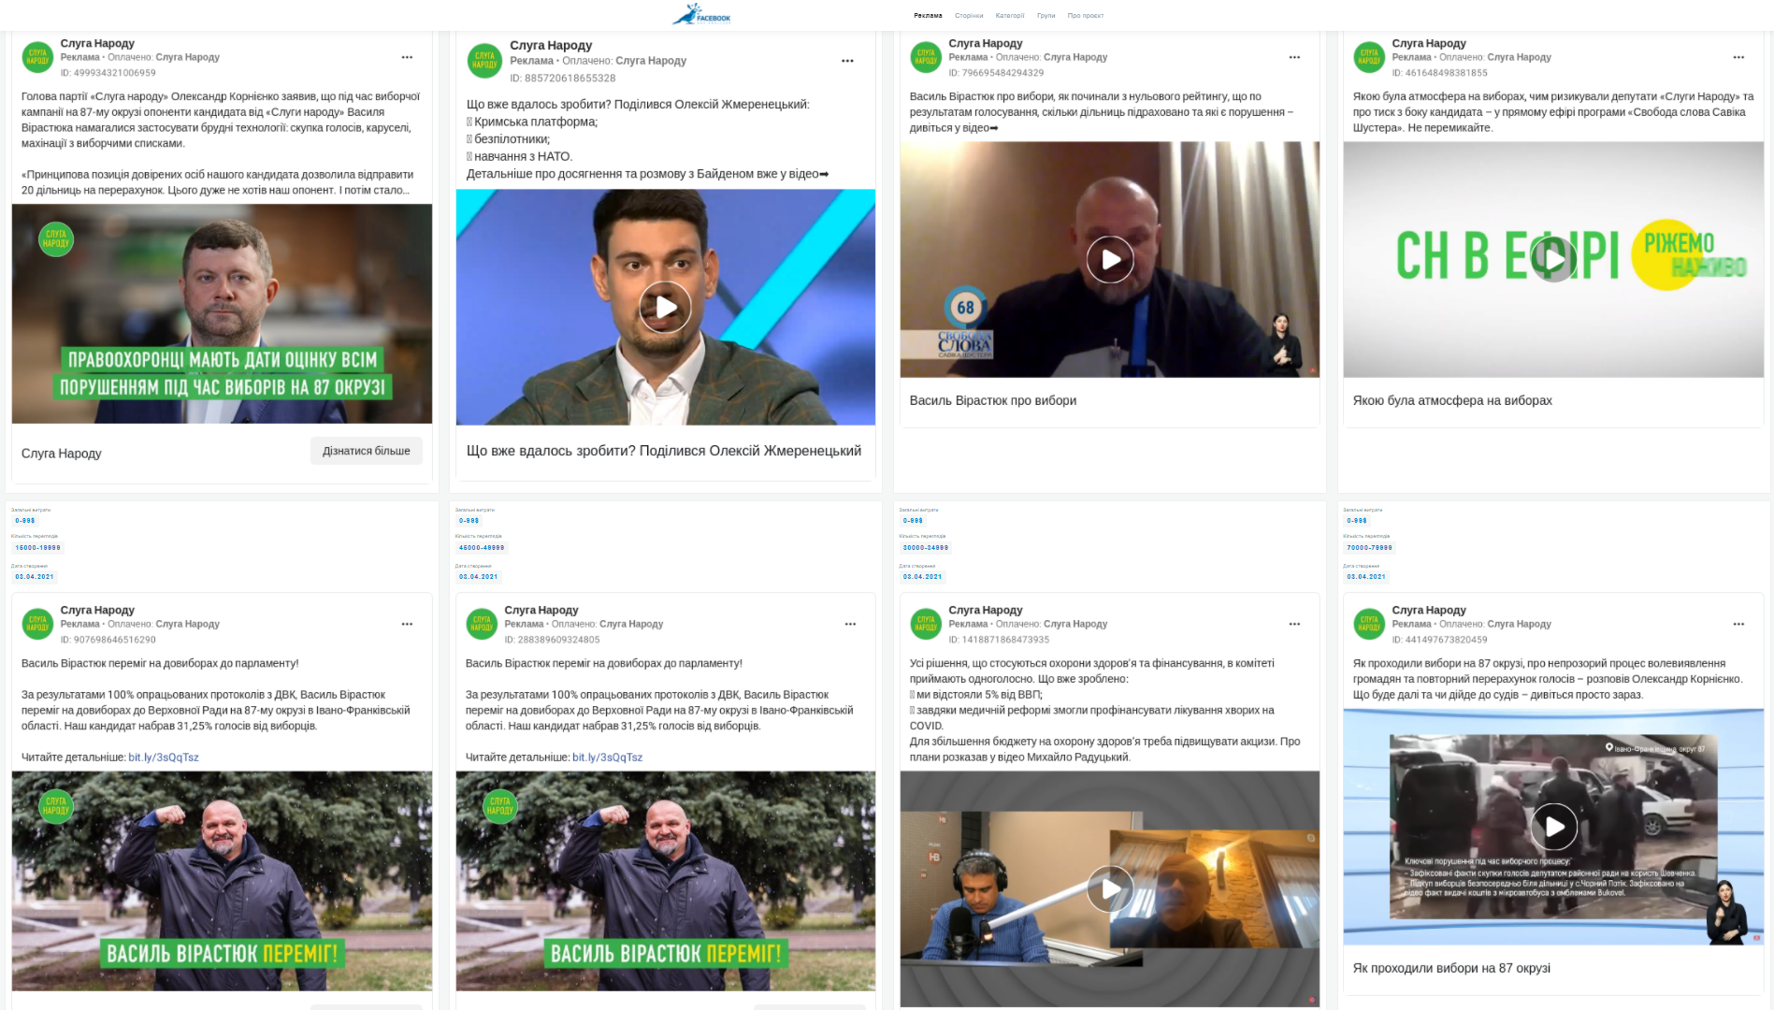1774x1010 pixels.
Task: Click the 45000-49999 views count badge
Action: point(482,548)
